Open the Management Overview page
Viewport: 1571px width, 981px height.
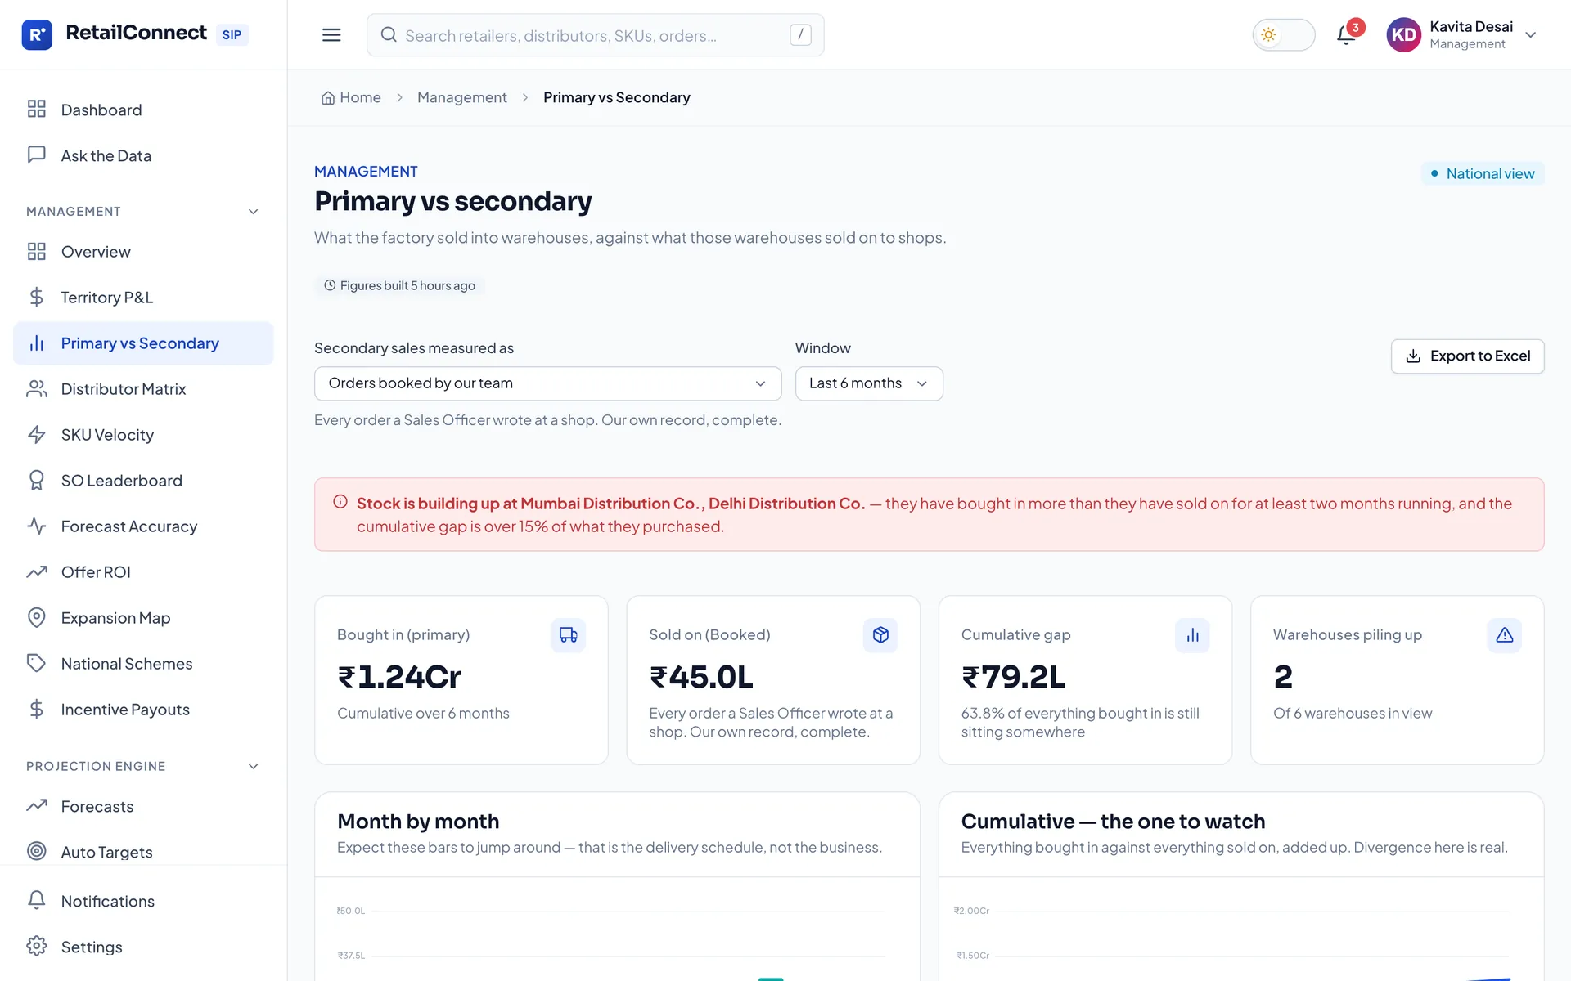pos(143,252)
